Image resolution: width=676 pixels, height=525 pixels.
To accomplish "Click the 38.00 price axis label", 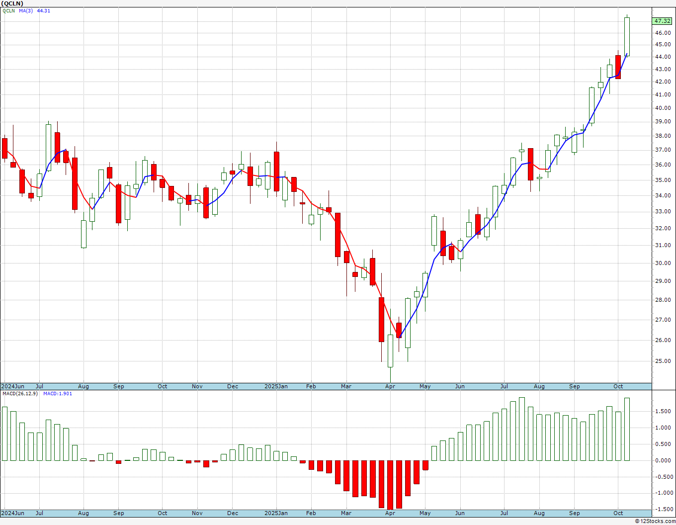I will point(662,136).
